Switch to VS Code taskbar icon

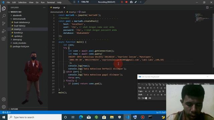(127, 117)
